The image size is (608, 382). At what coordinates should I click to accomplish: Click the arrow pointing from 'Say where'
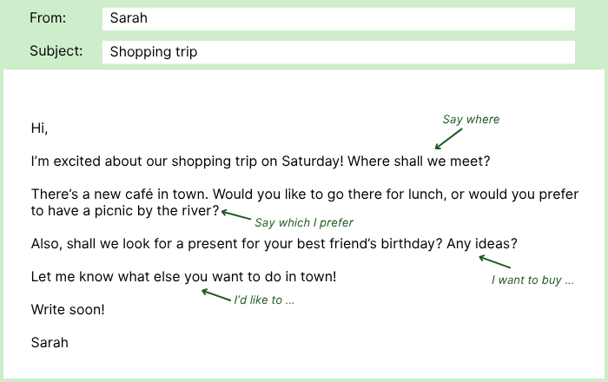[449, 138]
